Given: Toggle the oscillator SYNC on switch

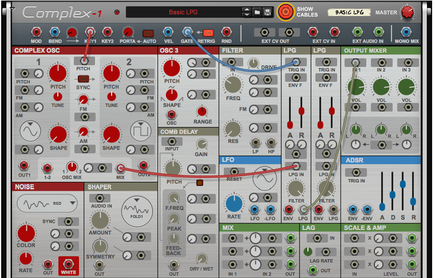Looking at the screenshot, I should [x=84, y=79].
